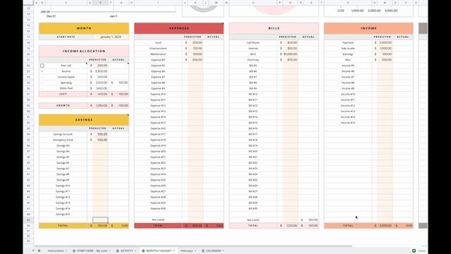Select the PREDICTED header under Savings
The height and width of the screenshot is (254, 451).
pyautogui.click(x=98, y=128)
